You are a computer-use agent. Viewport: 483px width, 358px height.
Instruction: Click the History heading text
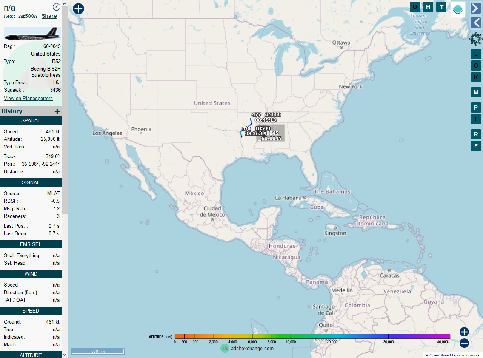coord(12,111)
